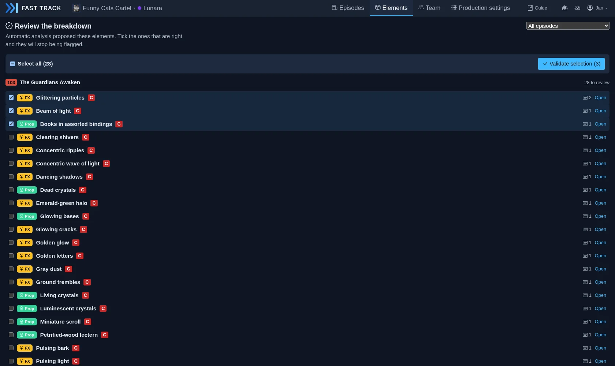Open the speedometer dashboard icon
This screenshot has height=366, width=615.
pos(577,8)
